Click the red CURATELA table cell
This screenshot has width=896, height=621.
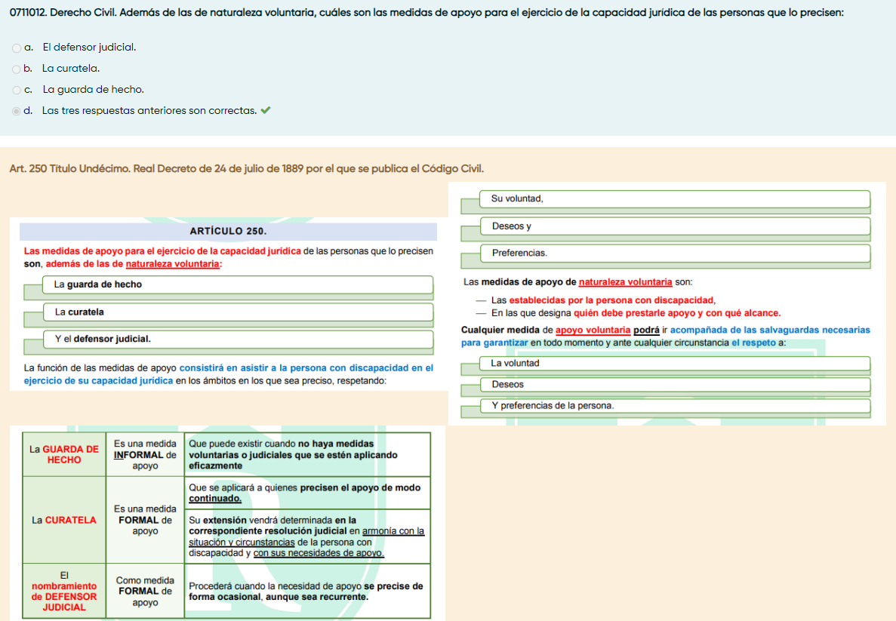click(64, 520)
